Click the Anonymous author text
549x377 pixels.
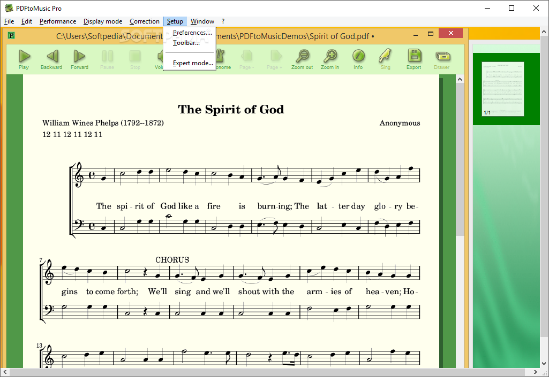coord(400,123)
